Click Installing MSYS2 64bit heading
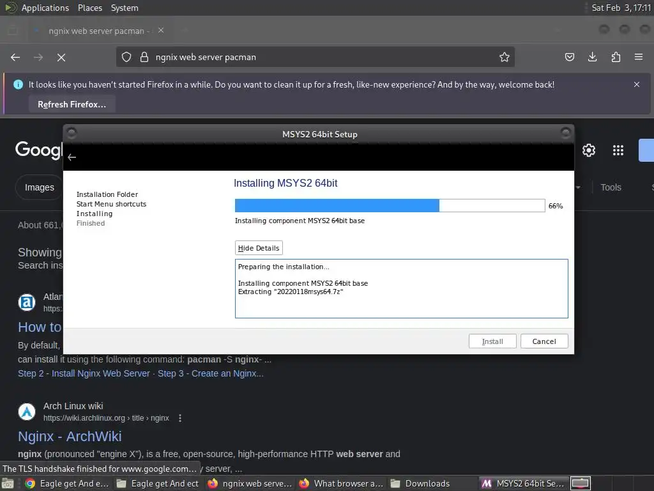 pos(285,183)
